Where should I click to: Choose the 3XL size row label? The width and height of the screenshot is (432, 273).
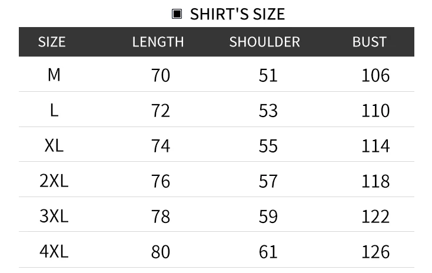click(x=54, y=216)
